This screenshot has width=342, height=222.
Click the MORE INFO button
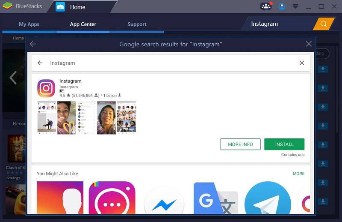point(240,144)
